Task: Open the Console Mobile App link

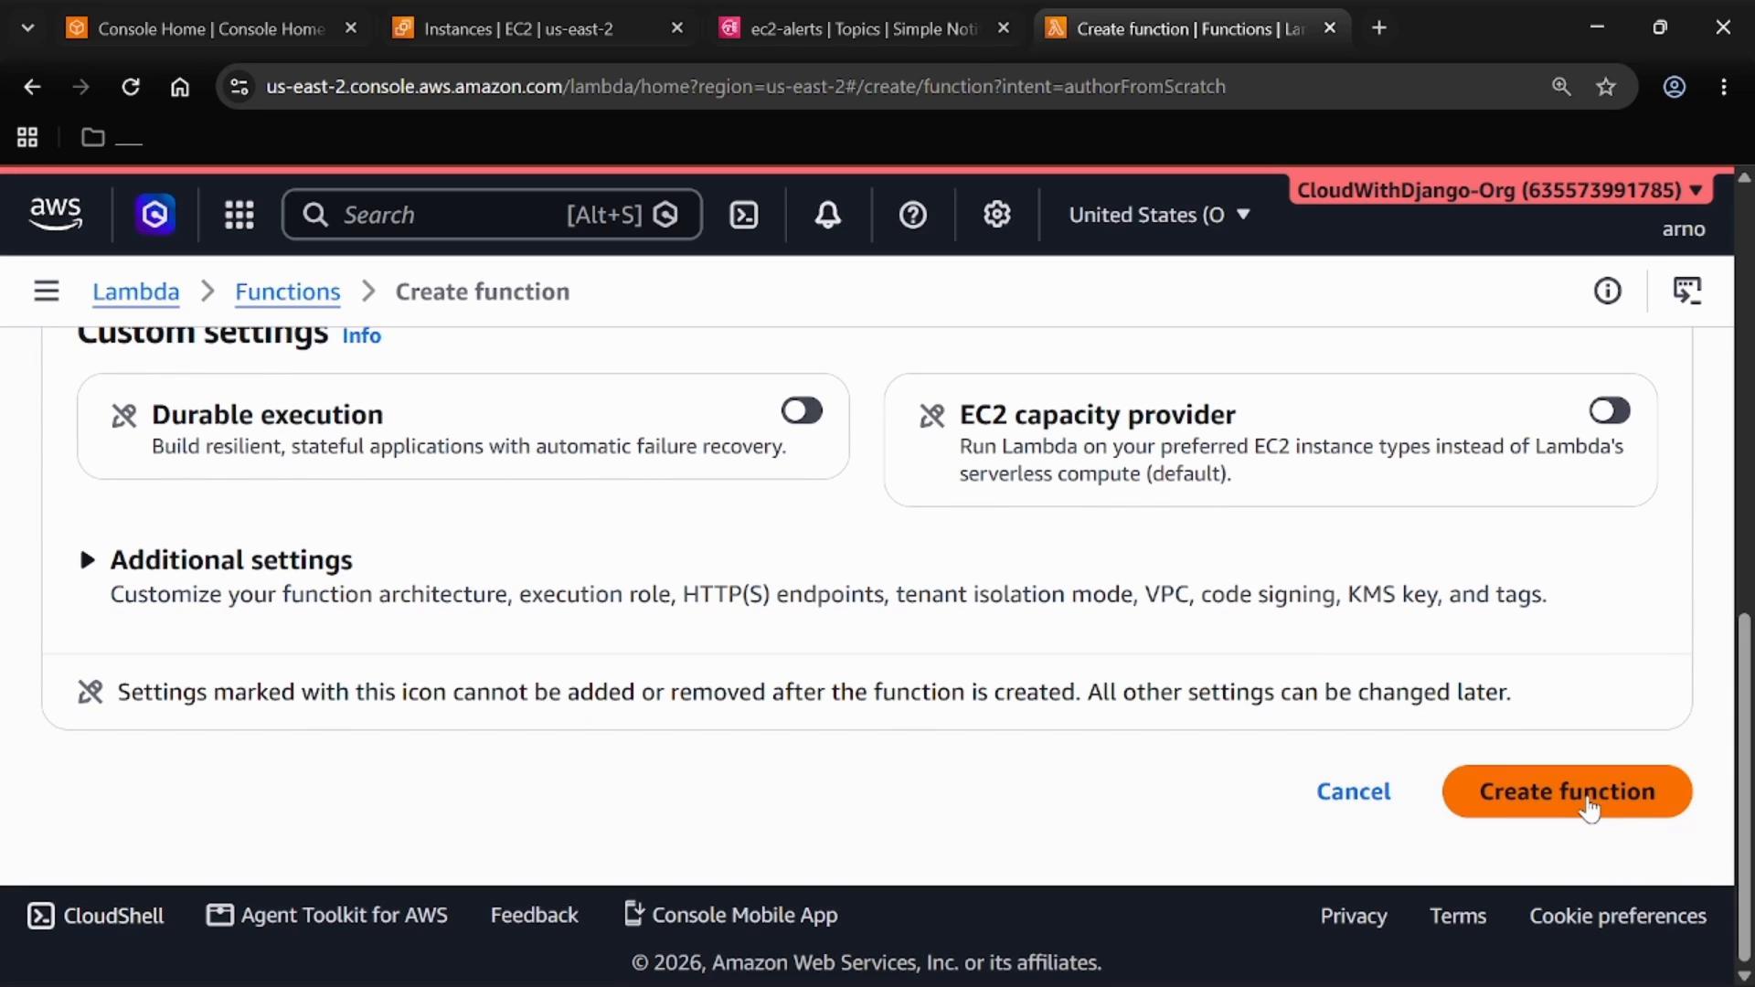Action: [x=730, y=915]
